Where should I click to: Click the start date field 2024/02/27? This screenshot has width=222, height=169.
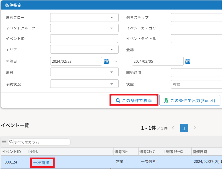tap(76, 61)
